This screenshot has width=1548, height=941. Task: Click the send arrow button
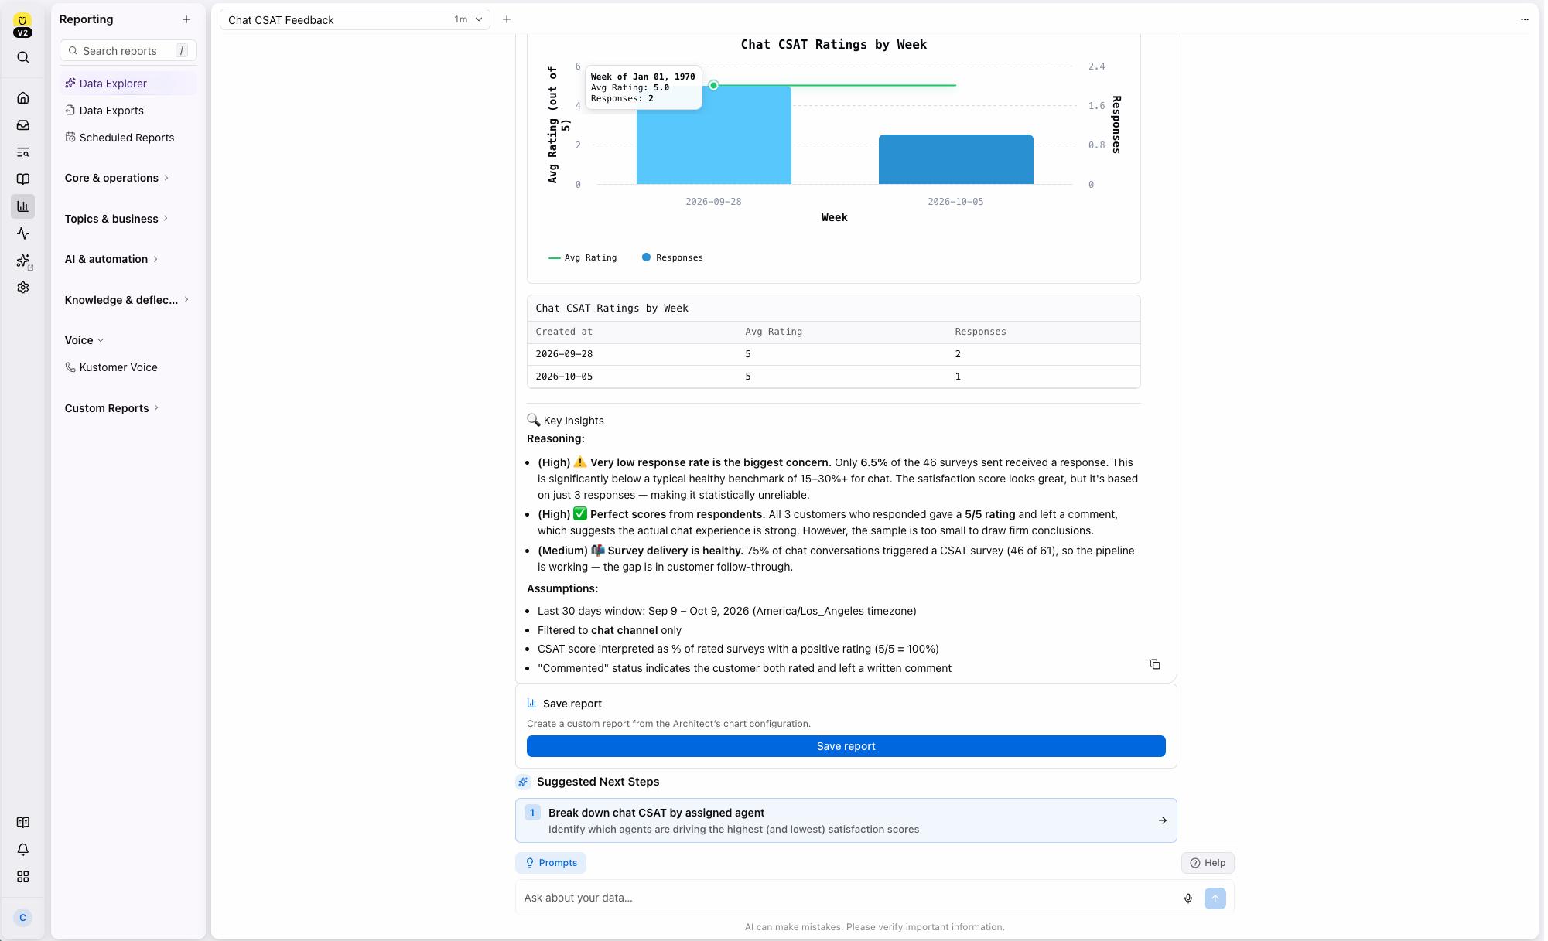[x=1215, y=898]
